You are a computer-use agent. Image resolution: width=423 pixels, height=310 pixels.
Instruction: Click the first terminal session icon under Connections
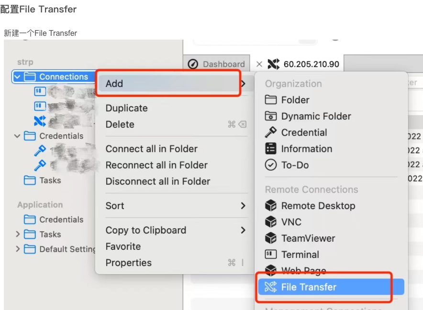click(x=40, y=91)
